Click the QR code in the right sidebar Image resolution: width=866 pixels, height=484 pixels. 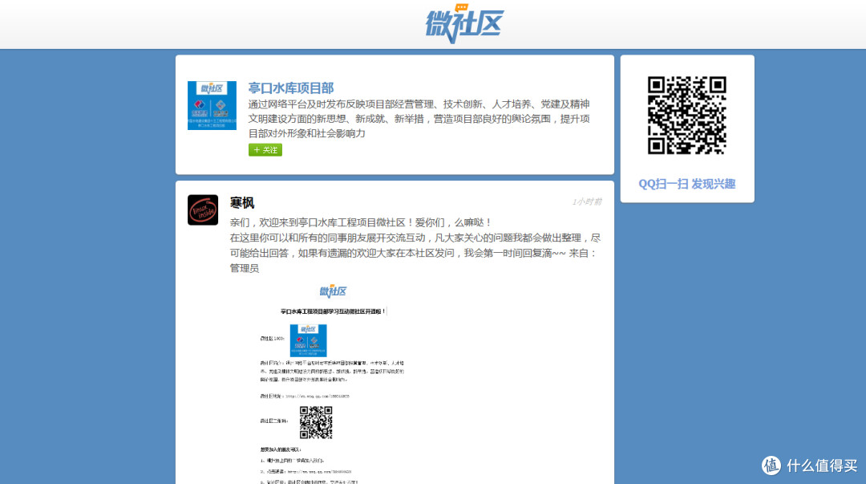(x=686, y=115)
